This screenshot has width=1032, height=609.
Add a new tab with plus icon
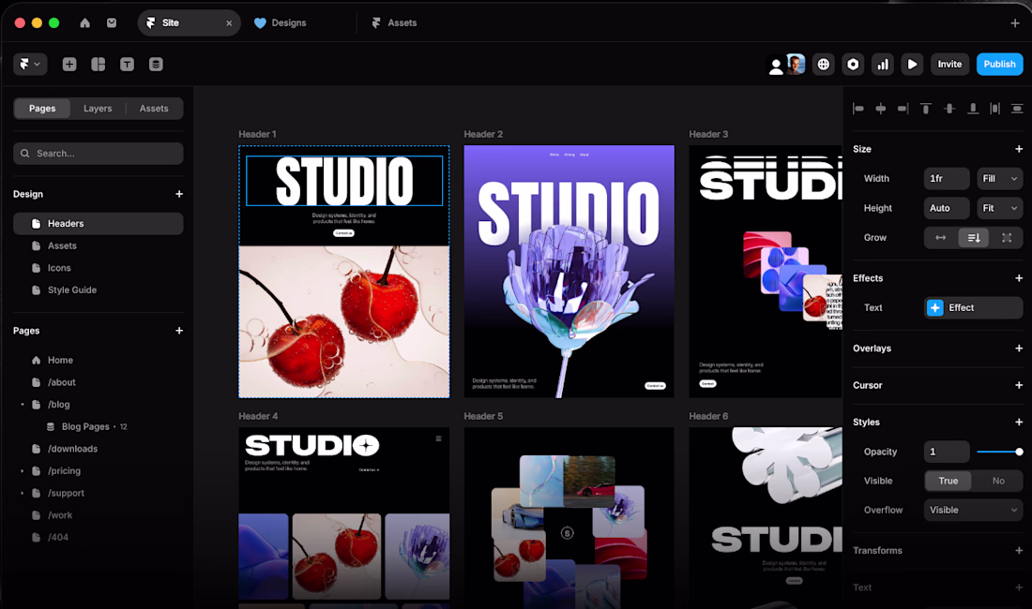[x=1015, y=23]
